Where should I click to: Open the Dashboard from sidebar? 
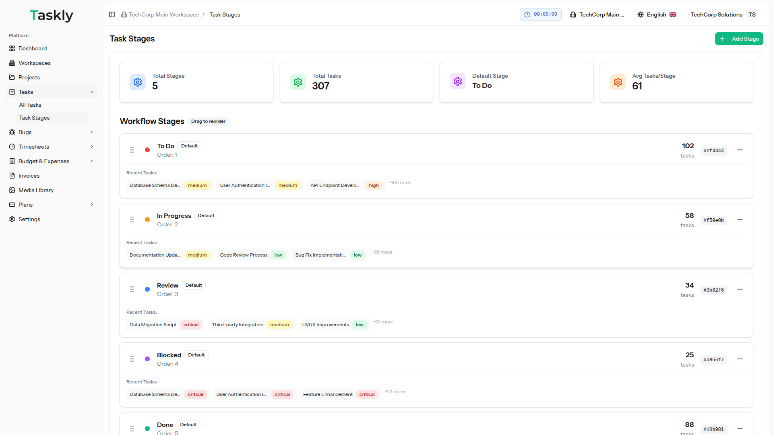tap(32, 48)
